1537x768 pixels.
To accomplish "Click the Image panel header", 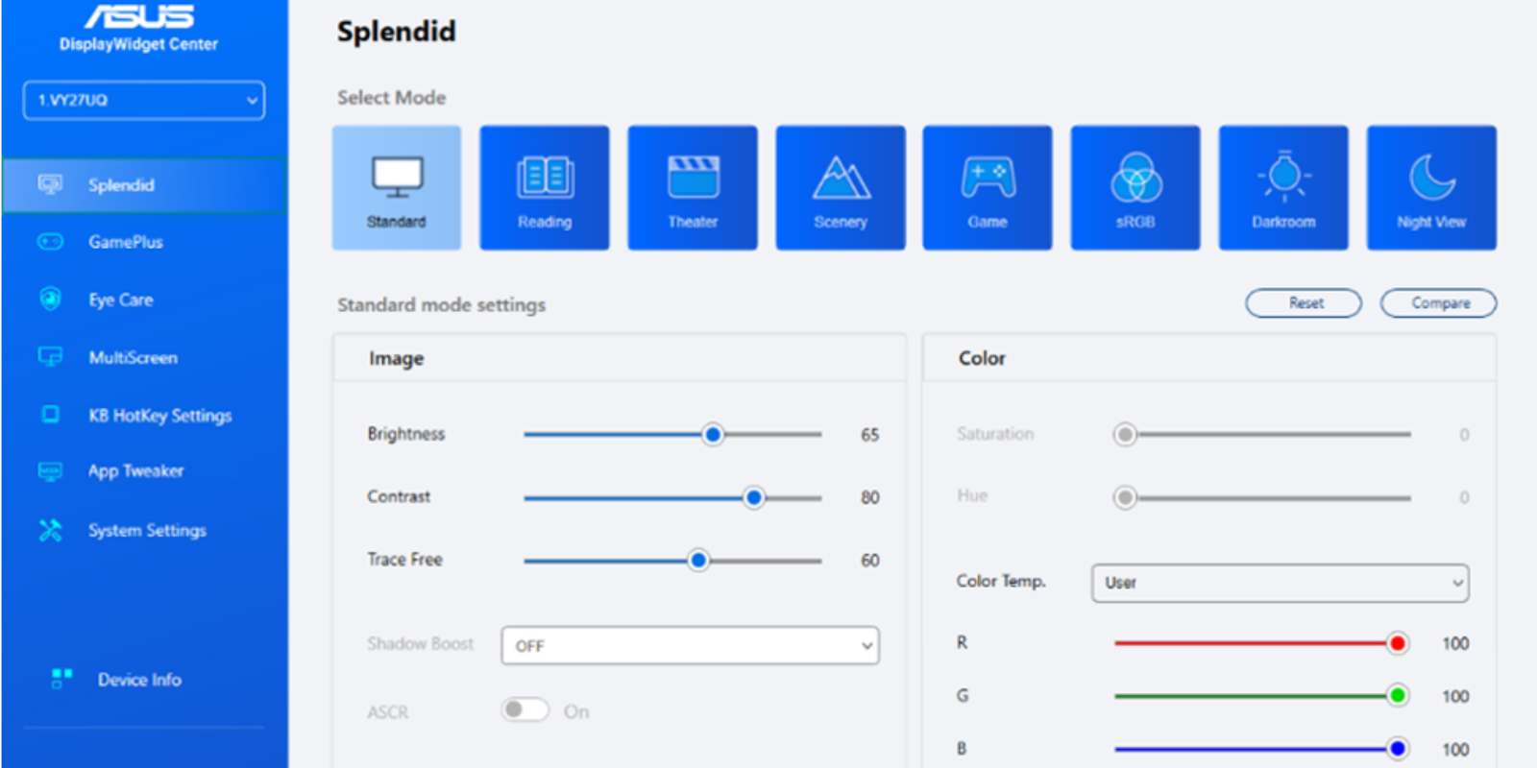I will point(620,358).
